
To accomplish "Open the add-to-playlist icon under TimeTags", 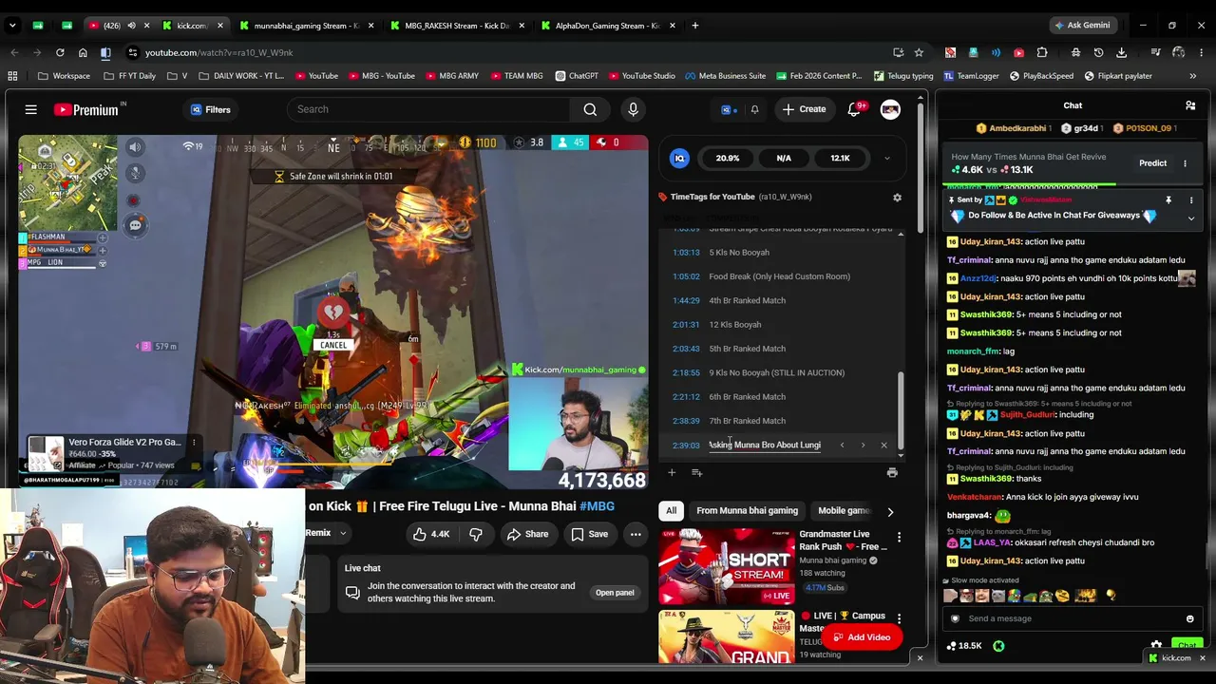I will coord(696,472).
